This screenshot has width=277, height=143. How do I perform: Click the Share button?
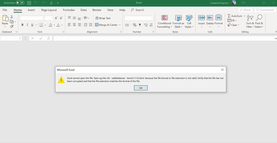tap(245, 10)
